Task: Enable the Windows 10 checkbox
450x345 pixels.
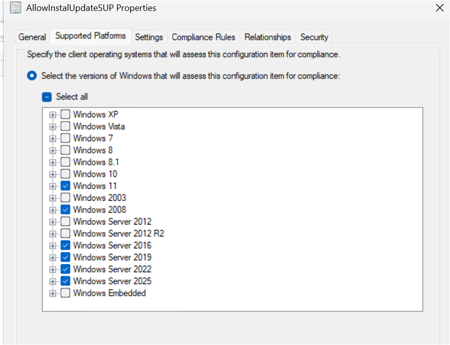Action: point(65,174)
